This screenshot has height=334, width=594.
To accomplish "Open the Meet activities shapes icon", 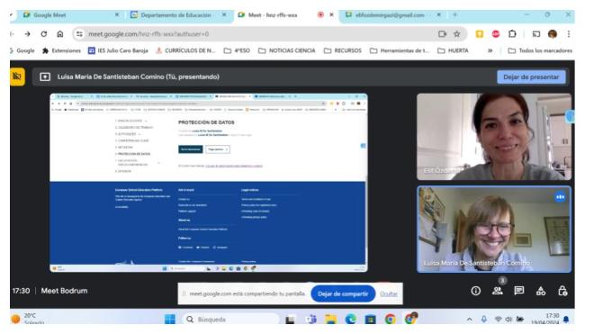I will point(541,291).
